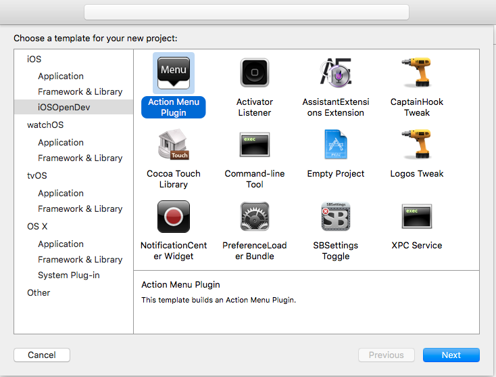Choose the PreferenceLoader Bundle gears icon
Screen dimensions: 496x377
pos(255,217)
